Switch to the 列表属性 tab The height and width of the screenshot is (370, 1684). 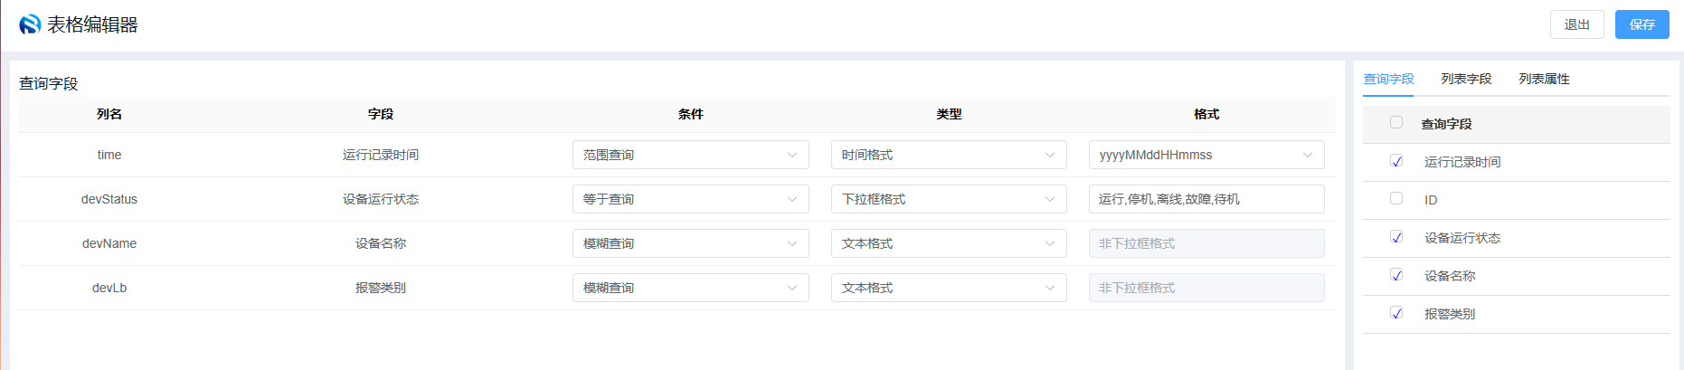(1544, 79)
